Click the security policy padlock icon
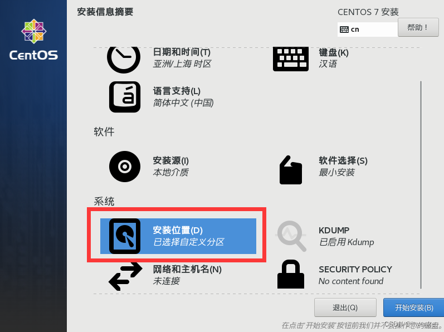 coord(291,274)
